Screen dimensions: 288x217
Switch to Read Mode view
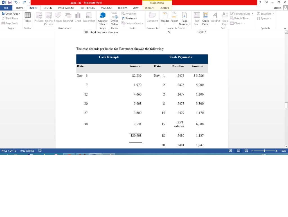230,151
